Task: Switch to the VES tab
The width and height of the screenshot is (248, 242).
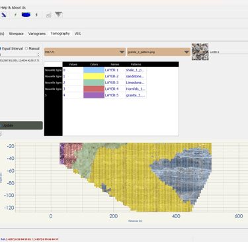Action: coord(77,34)
